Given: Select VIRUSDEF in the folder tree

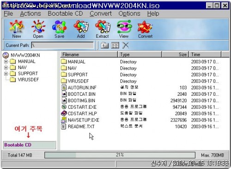Looking at the screenshot, I should point(28,80).
